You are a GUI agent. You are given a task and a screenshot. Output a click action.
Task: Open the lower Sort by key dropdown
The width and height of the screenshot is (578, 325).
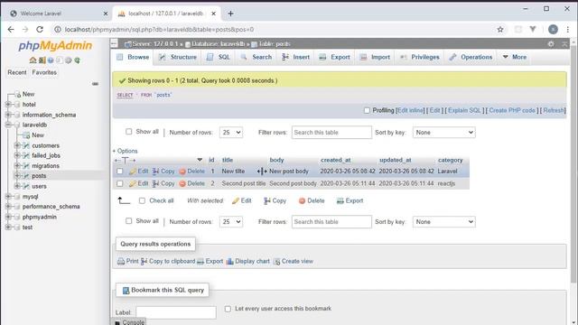(444, 222)
